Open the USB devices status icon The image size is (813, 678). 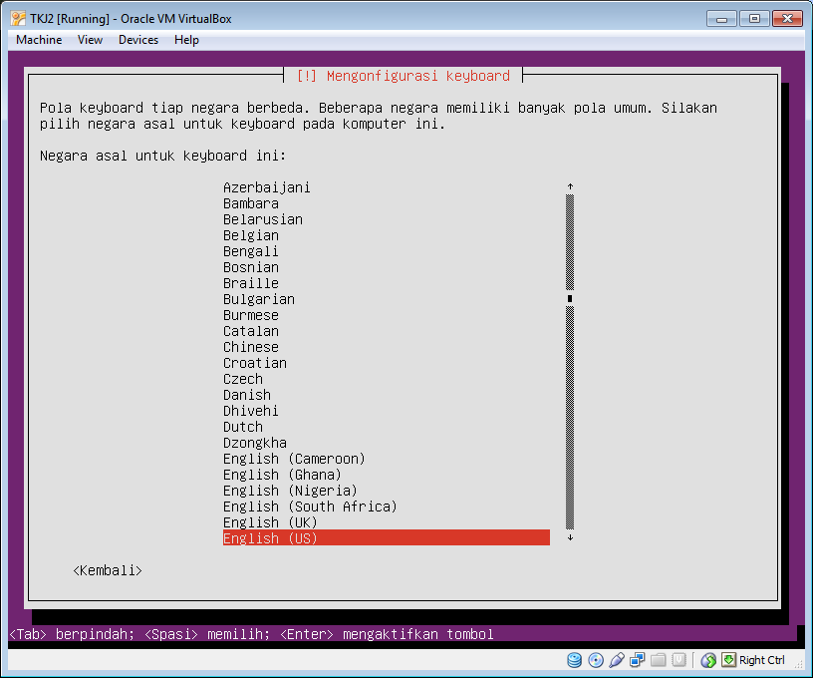617,660
